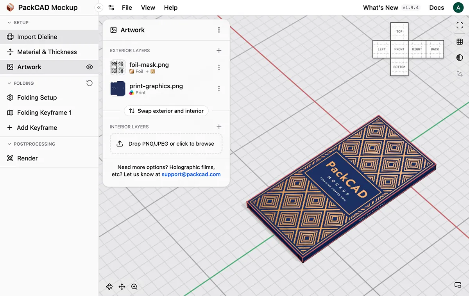
Task: Add a new exterior layer
Action: click(x=219, y=50)
